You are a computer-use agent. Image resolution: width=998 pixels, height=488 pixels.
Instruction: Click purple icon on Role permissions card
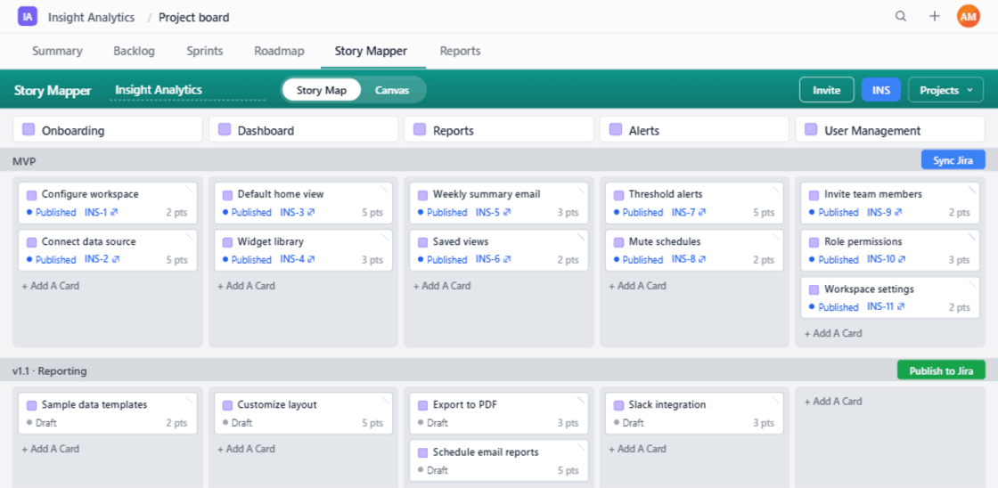coord(814,242)
